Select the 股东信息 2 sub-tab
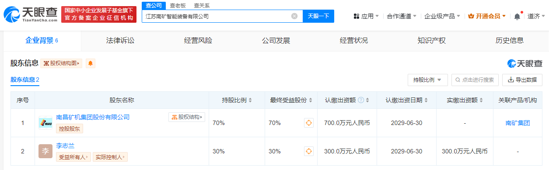Screen dimensions: 549x170 click(x=25, y=80)
